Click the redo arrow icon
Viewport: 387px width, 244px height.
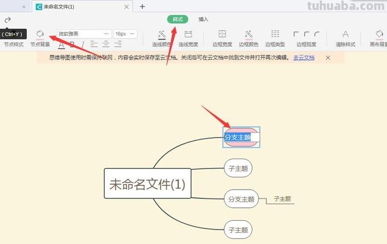click(8, 19)
